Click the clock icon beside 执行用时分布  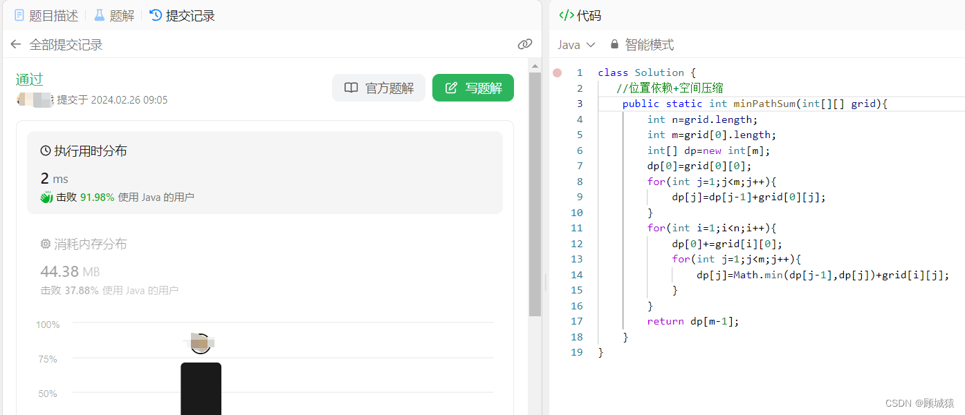pos(46,151)
